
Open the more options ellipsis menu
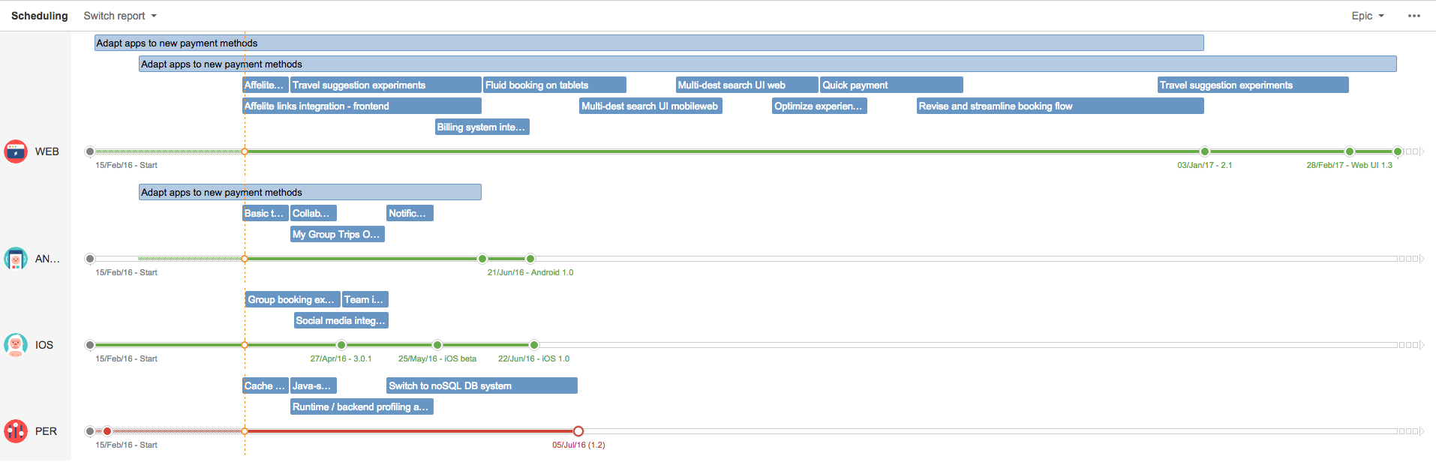point(1414,16)
